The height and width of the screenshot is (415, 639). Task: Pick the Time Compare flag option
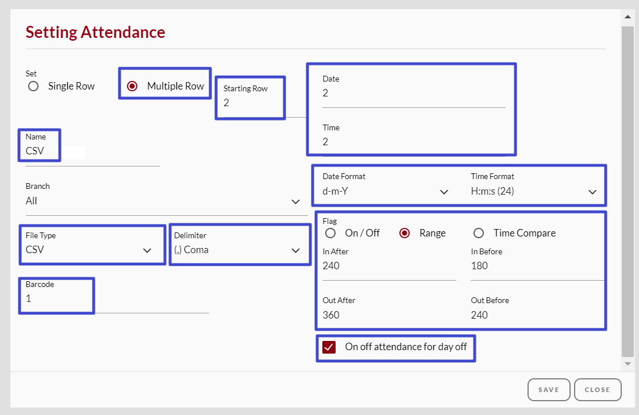pos(479,233)
